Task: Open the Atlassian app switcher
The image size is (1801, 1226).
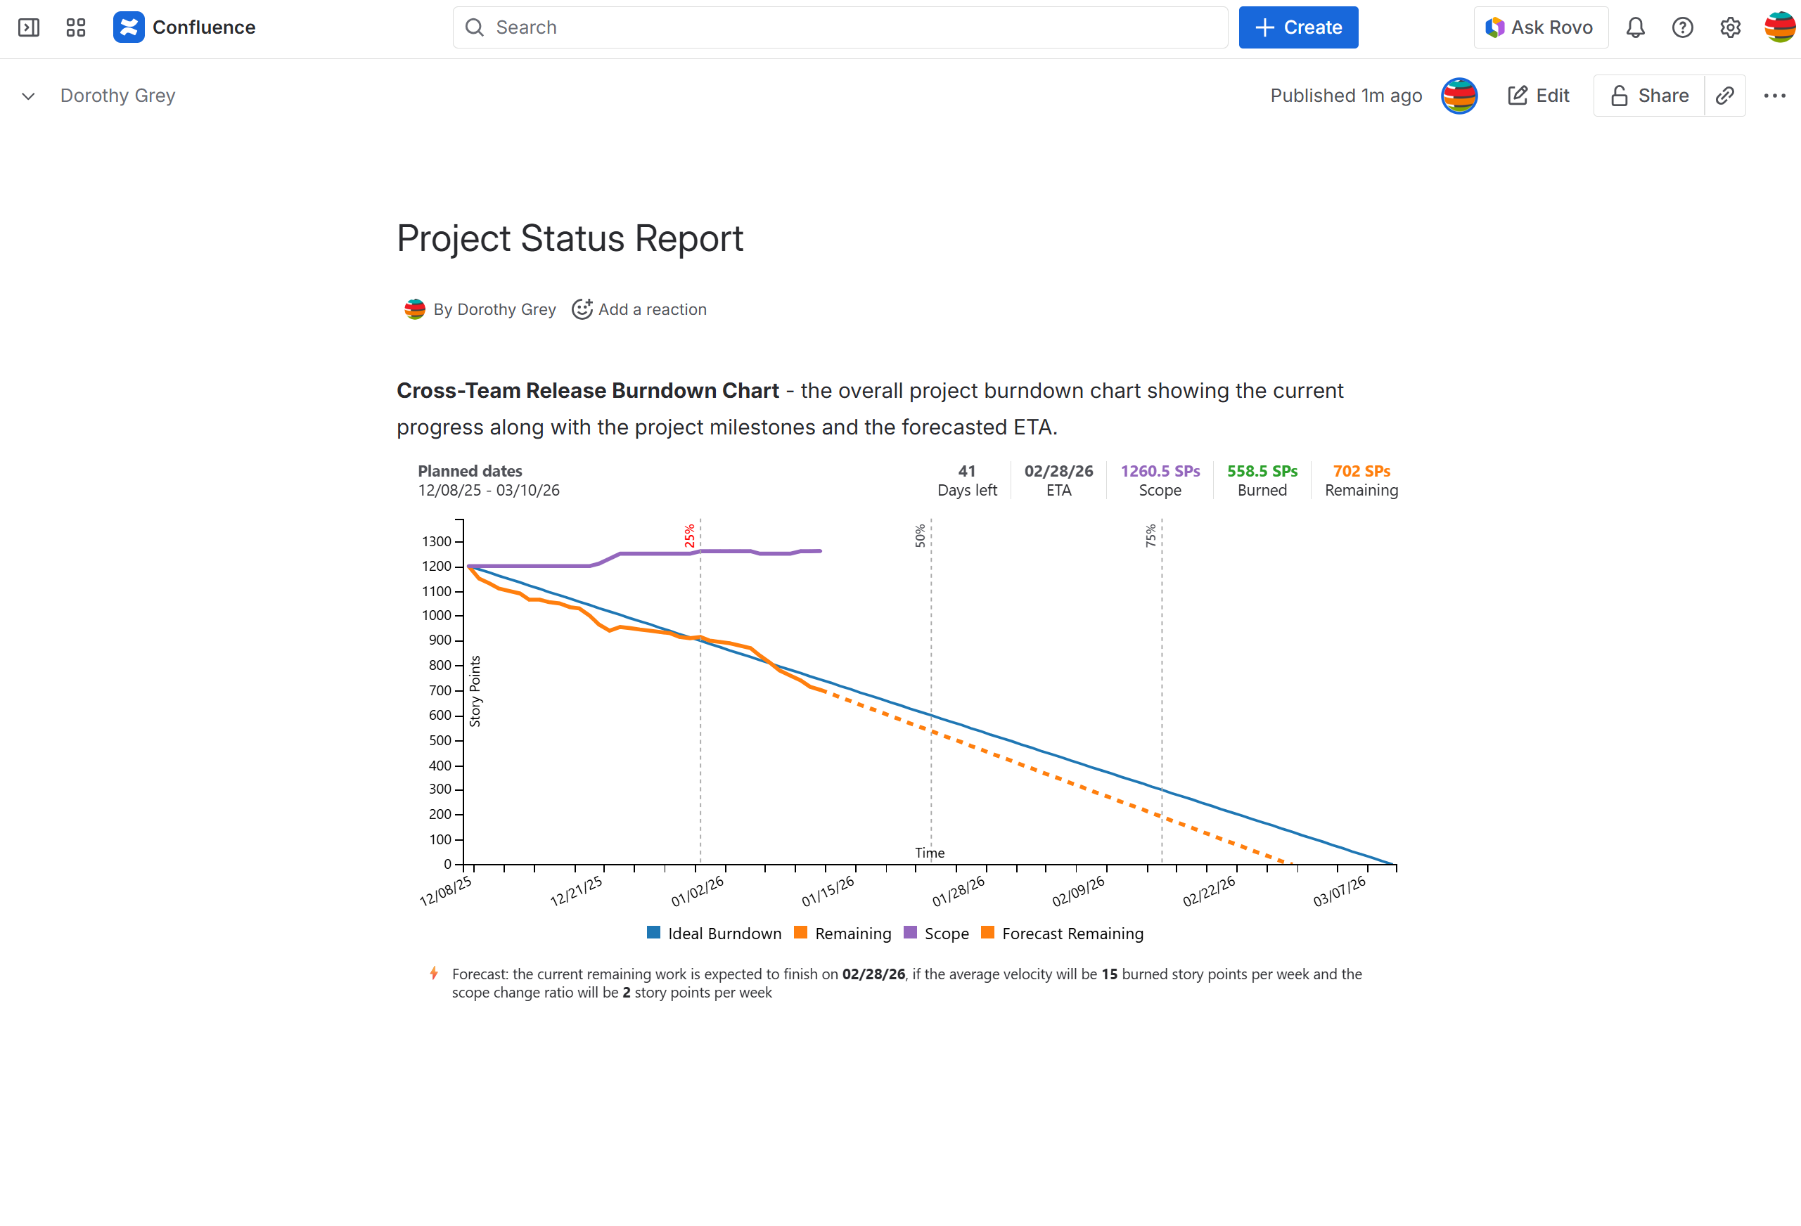Action: coord(75,27)
